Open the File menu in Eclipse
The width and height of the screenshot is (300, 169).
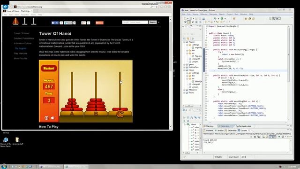coord(184,14)
